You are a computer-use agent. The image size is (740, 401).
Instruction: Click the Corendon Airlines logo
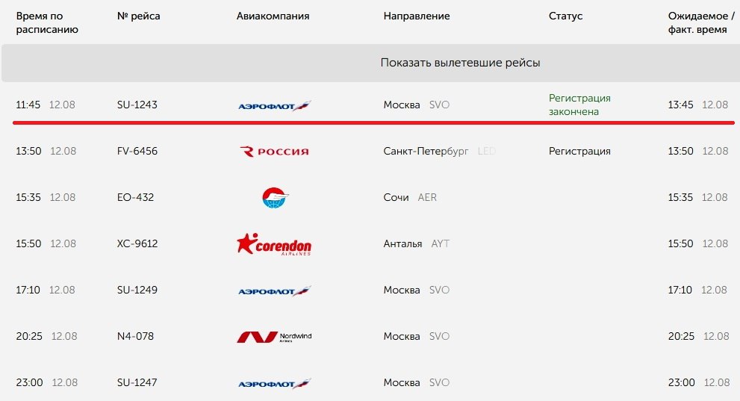(274, 244)
